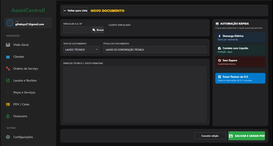The height and width of the screenshot is (146, 273).
Task: Click Puxar Parecer da O.S. button
Action: 240,78
